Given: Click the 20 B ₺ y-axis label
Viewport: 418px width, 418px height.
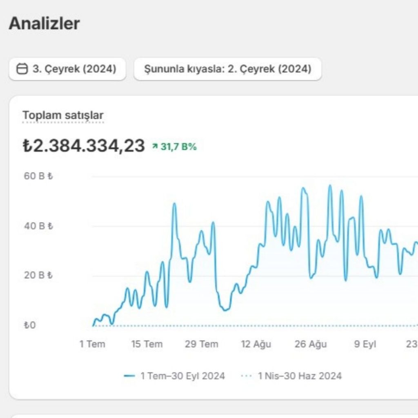Looking at the screenshot, I should 38,275.
